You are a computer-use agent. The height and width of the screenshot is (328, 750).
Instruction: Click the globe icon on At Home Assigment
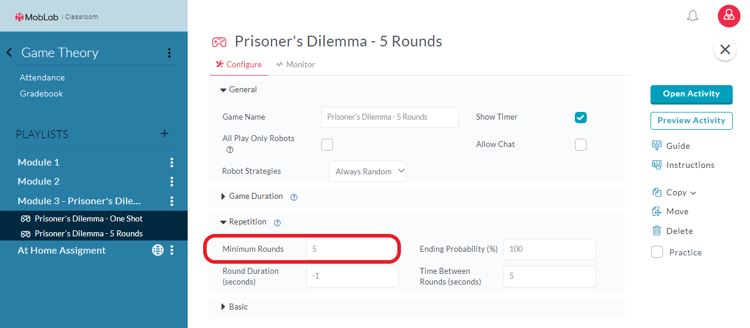click(x=158, y=250)
